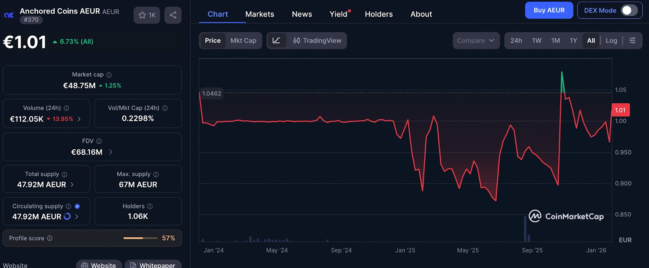
Task: Select Mkt Cap chart mode
Action: [243, 40]
